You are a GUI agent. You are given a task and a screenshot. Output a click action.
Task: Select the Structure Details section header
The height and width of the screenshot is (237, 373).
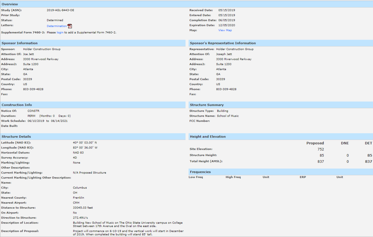[93, 137]
